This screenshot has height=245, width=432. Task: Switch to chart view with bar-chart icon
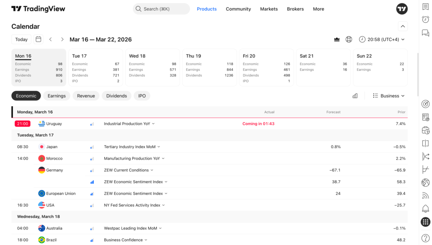355,96
